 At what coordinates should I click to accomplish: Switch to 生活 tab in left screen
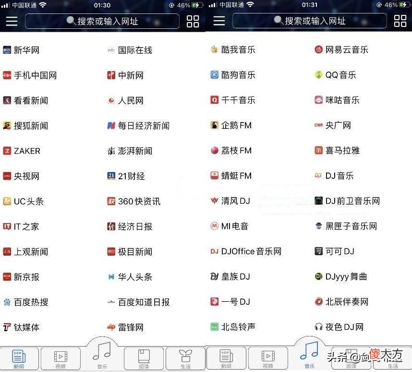click(185, 359)
